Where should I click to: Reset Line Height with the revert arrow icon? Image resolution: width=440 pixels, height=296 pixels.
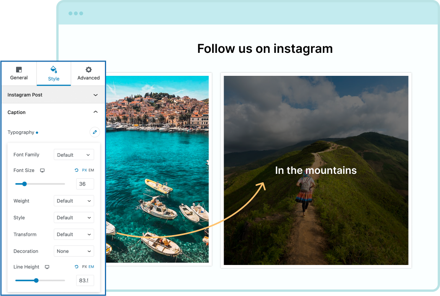point(76,267)
